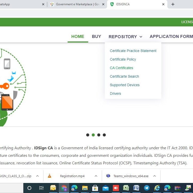Expand options for Teams_windows_x64.exe download
This screenshot has width=193, height=193.
pos(155,176)
